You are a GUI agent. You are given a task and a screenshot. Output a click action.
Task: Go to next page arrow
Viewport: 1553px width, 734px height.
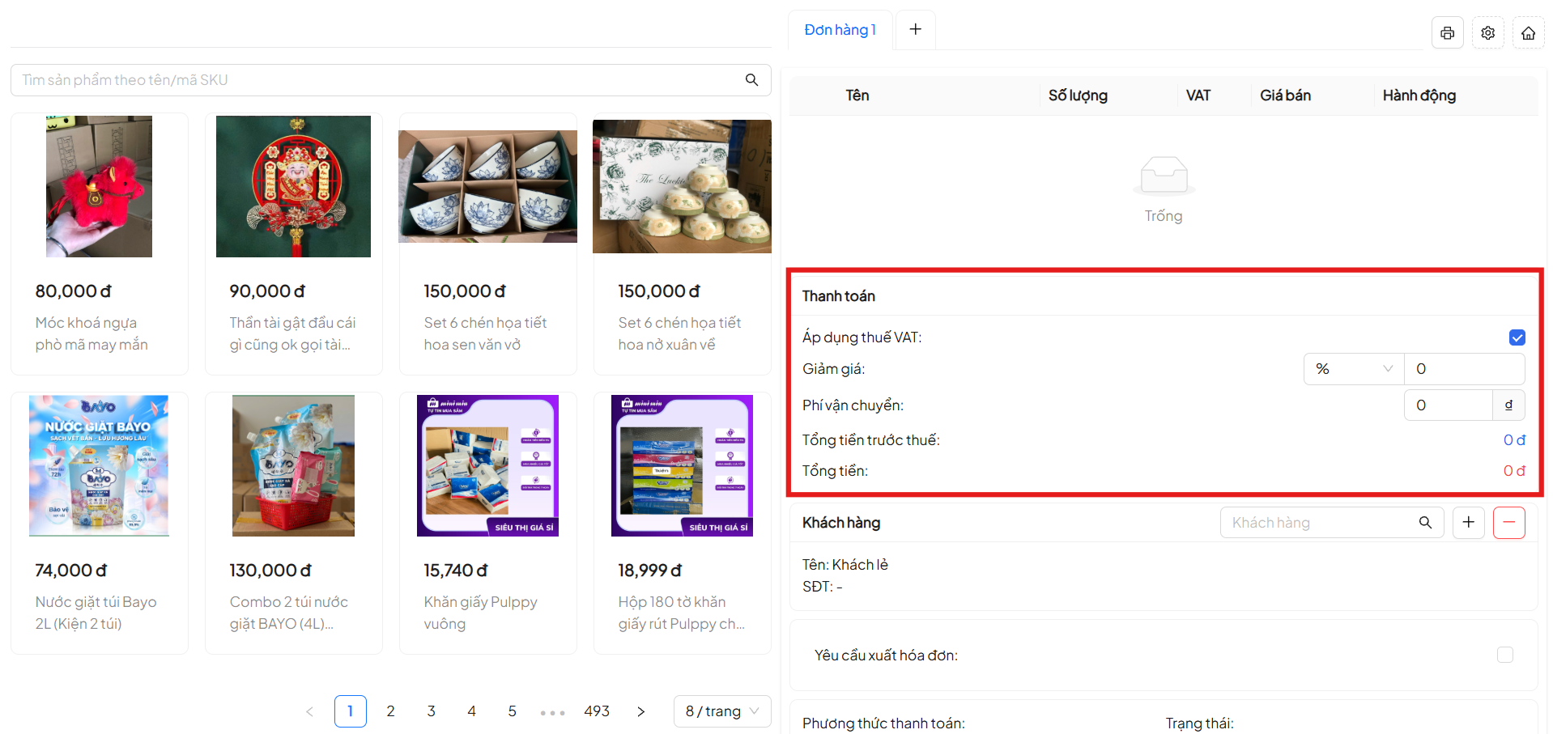640,711
